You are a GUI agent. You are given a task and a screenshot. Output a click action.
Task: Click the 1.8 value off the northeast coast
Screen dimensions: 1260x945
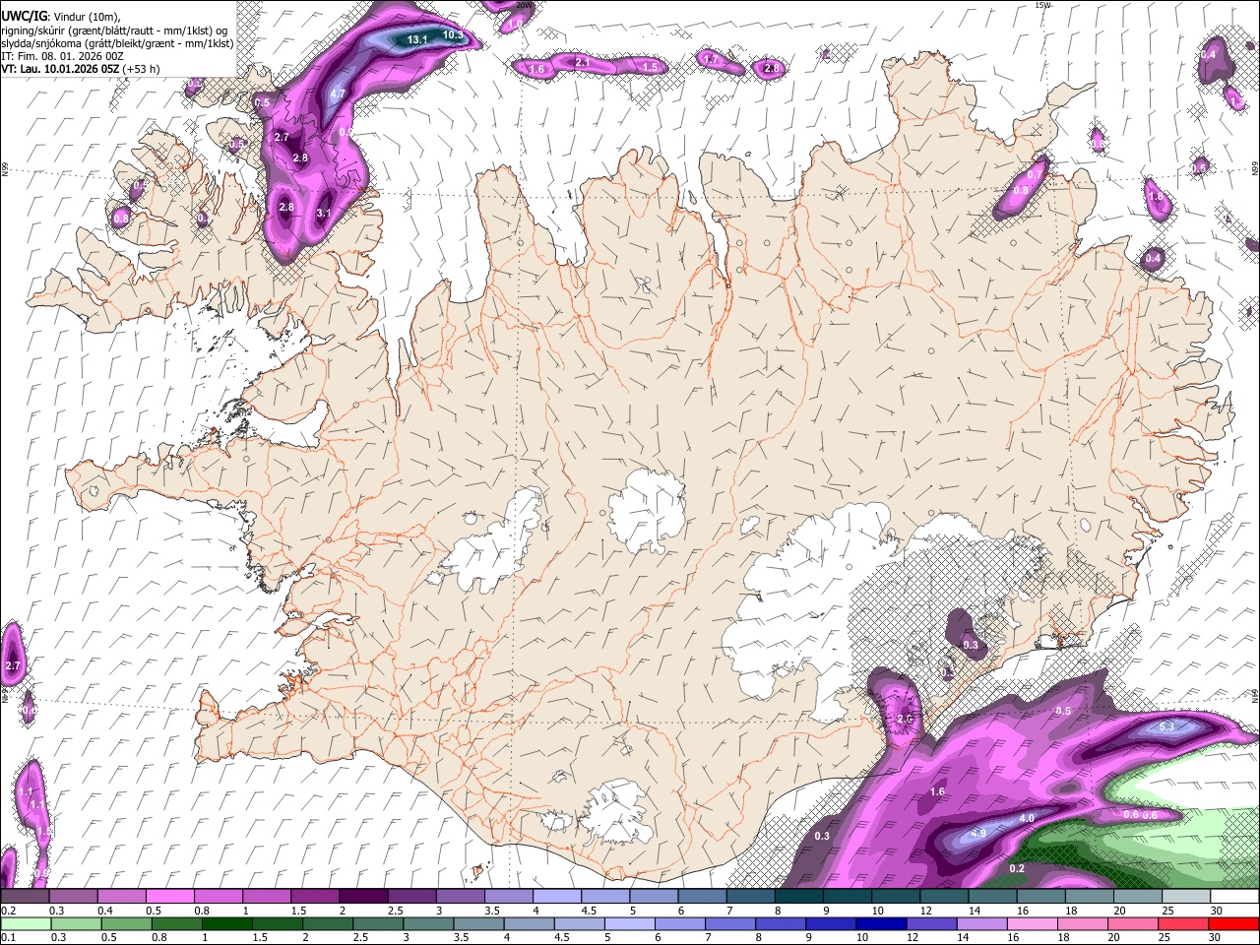1156,197
